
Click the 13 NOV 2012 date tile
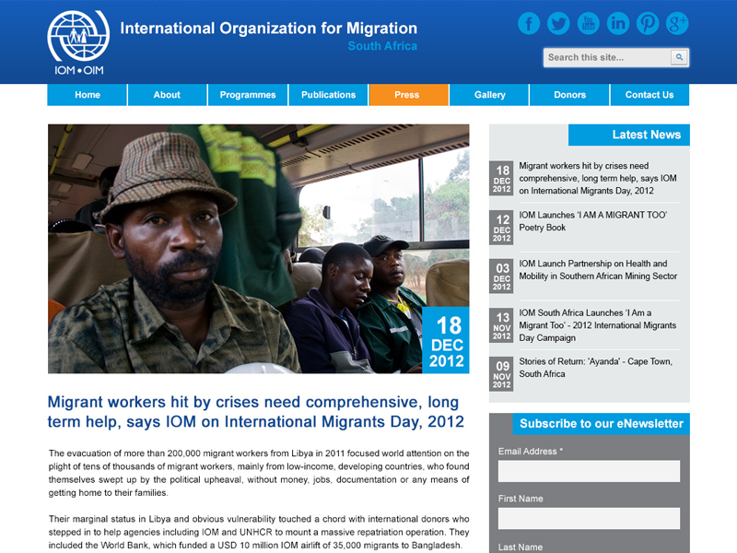click(x=501, y=325)
